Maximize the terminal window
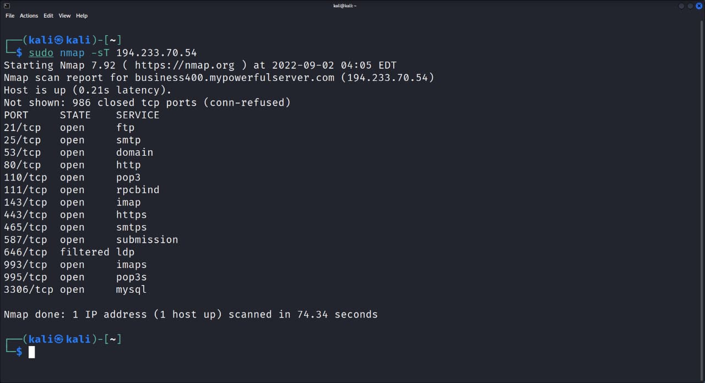Screen dimensions: 705x383 click(x=690, y=6)
